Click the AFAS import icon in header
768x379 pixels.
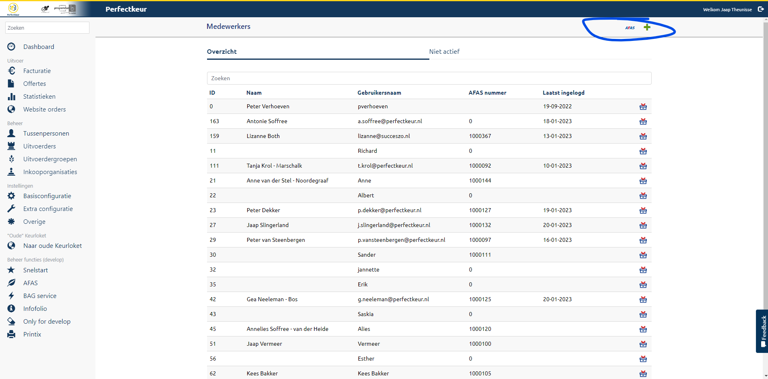[x=630, y=28]
